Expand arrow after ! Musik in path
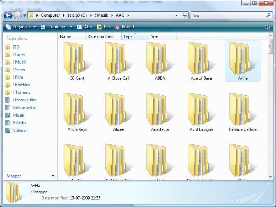This screenshot has height=207, width=276. click(x=112, y=15)
